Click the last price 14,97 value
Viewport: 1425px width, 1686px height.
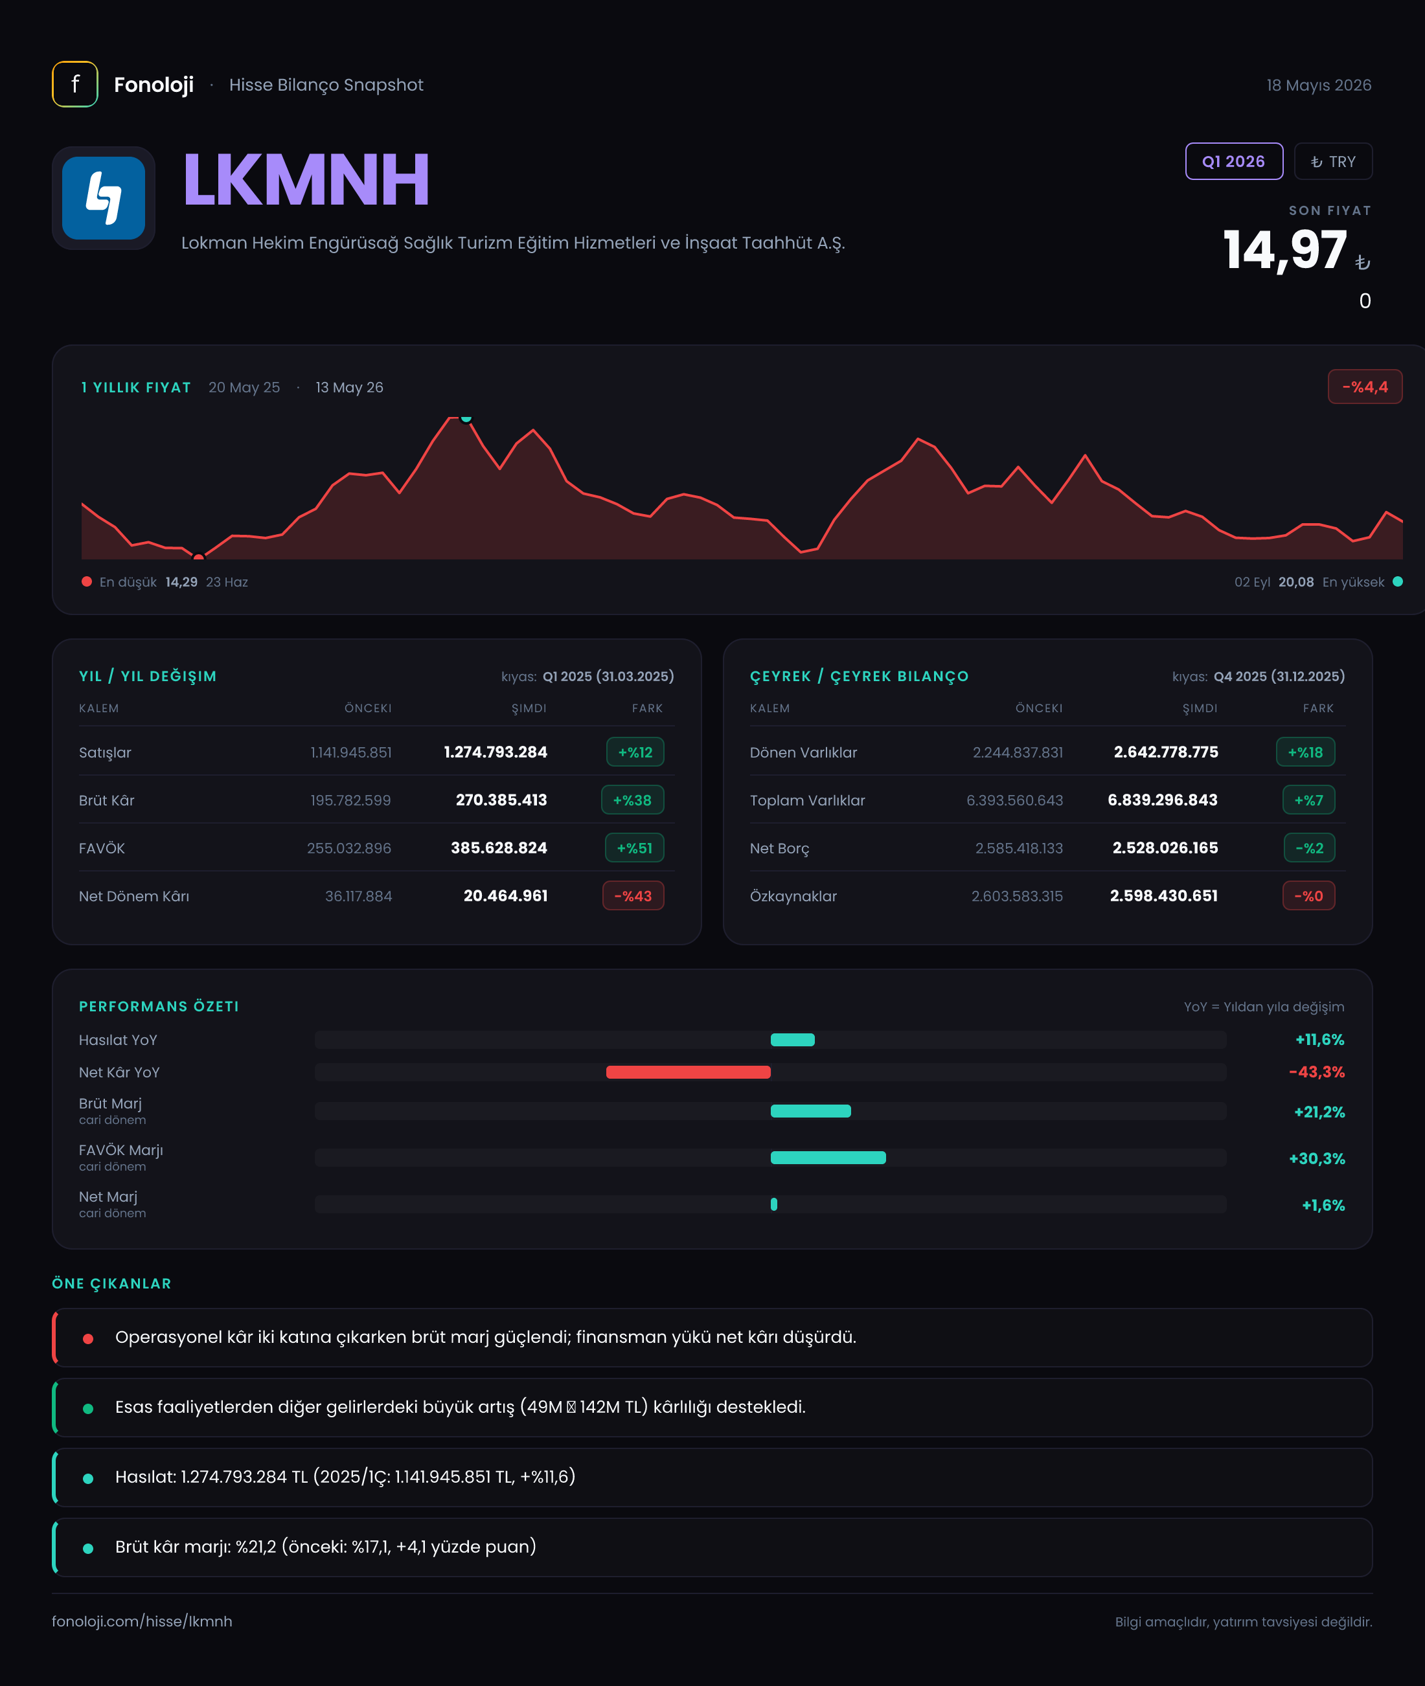[x=1284, y=249]
